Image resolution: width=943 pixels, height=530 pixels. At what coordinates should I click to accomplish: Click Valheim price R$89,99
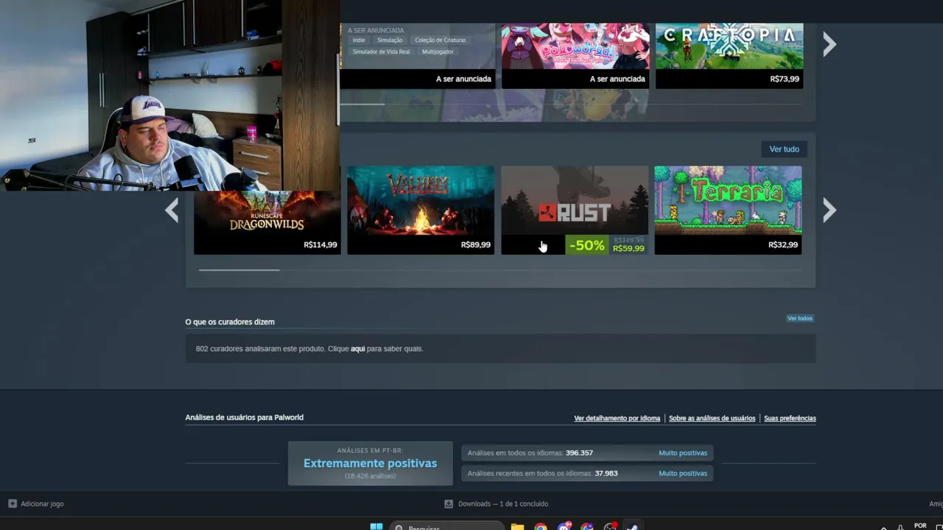476,244
